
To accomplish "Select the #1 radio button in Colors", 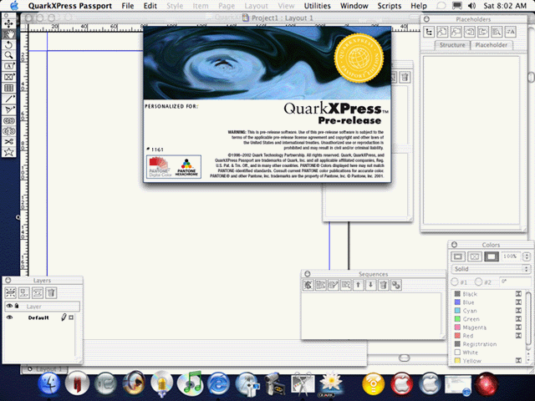I will tap(455, 282).
